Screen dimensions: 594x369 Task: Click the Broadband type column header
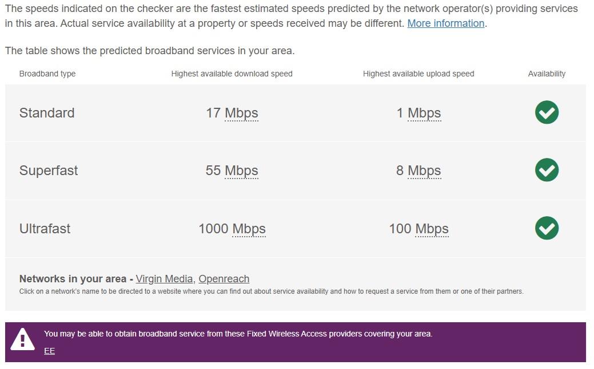[47, 74]
